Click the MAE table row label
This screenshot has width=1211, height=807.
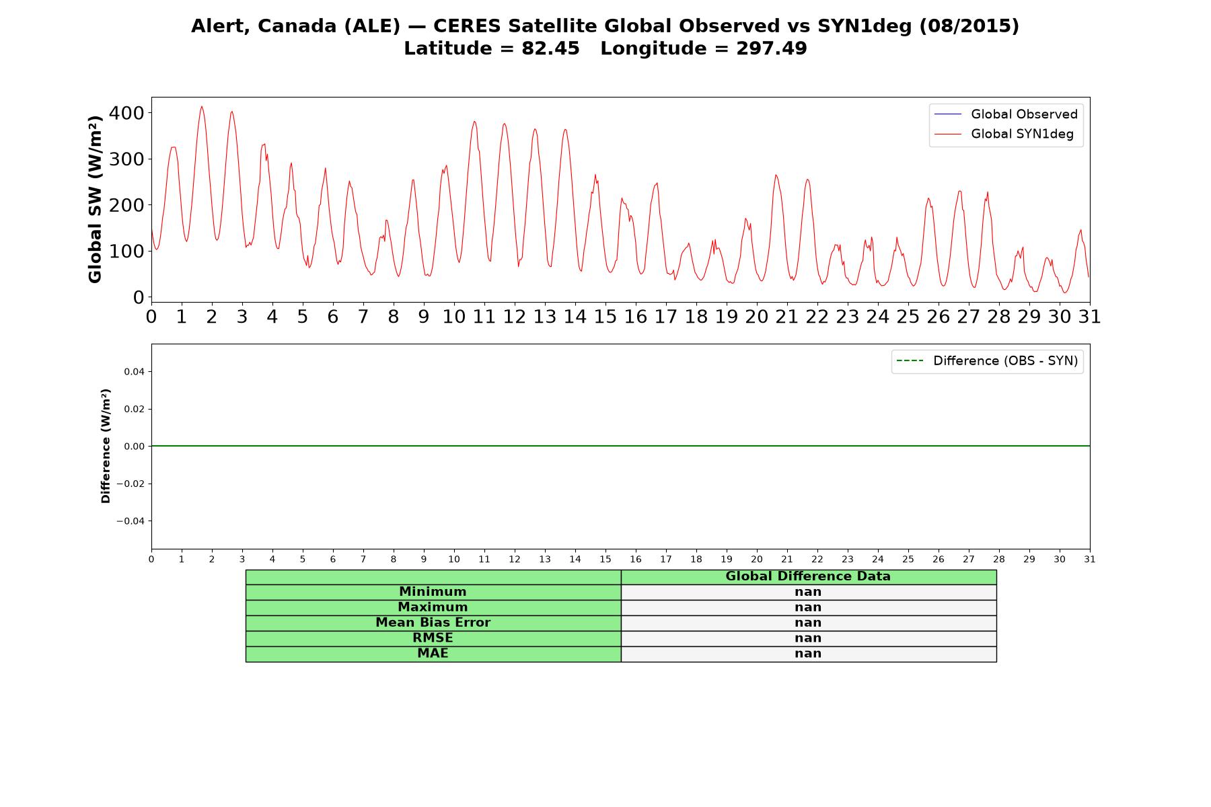pos(433,654)
